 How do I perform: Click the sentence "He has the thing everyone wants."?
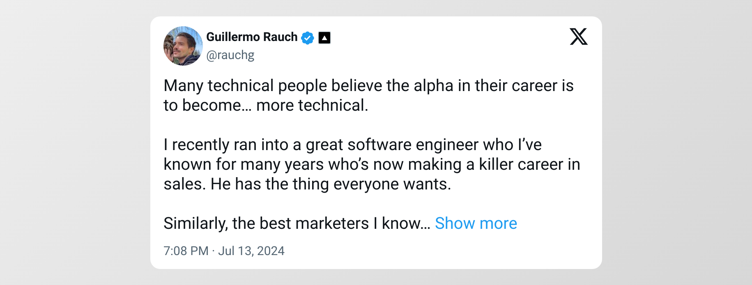click(x=331, y=184)
